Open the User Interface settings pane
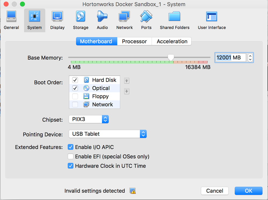This screenshot has width=268, height=200. pyautogui.click(x=212, y=20)
